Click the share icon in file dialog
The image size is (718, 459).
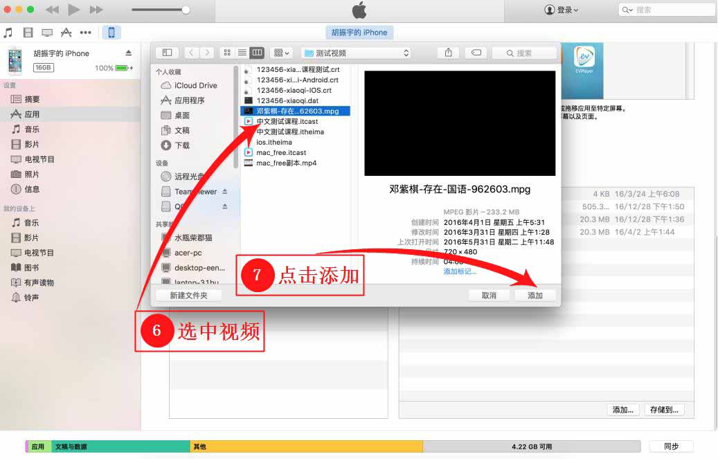pos(449,53)
